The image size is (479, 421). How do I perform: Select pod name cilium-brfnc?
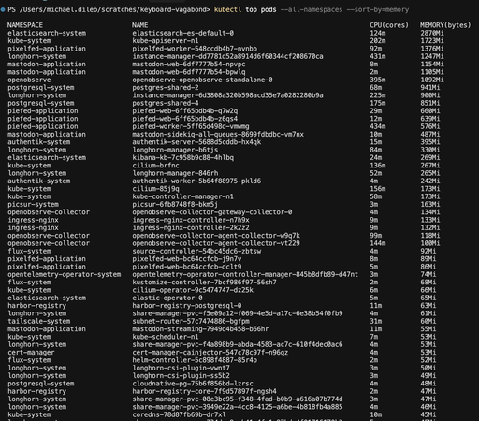pyautogui.click(x=155, y=166)
